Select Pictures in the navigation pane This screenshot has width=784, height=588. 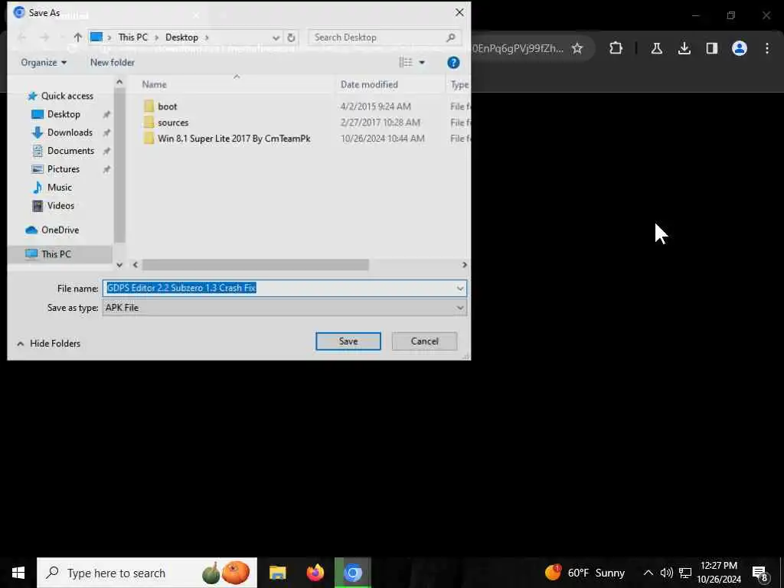coord(63,169)
